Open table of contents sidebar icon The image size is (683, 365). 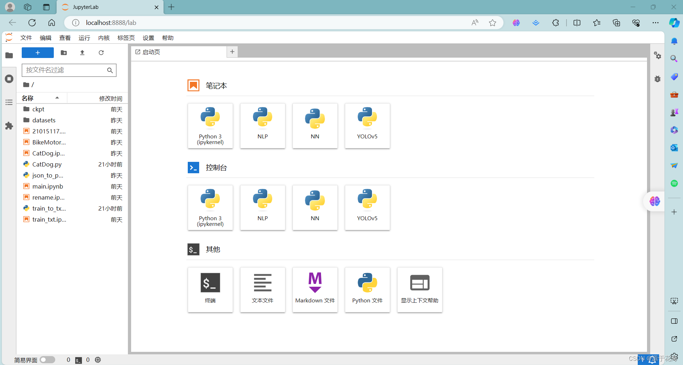(9, 102)
